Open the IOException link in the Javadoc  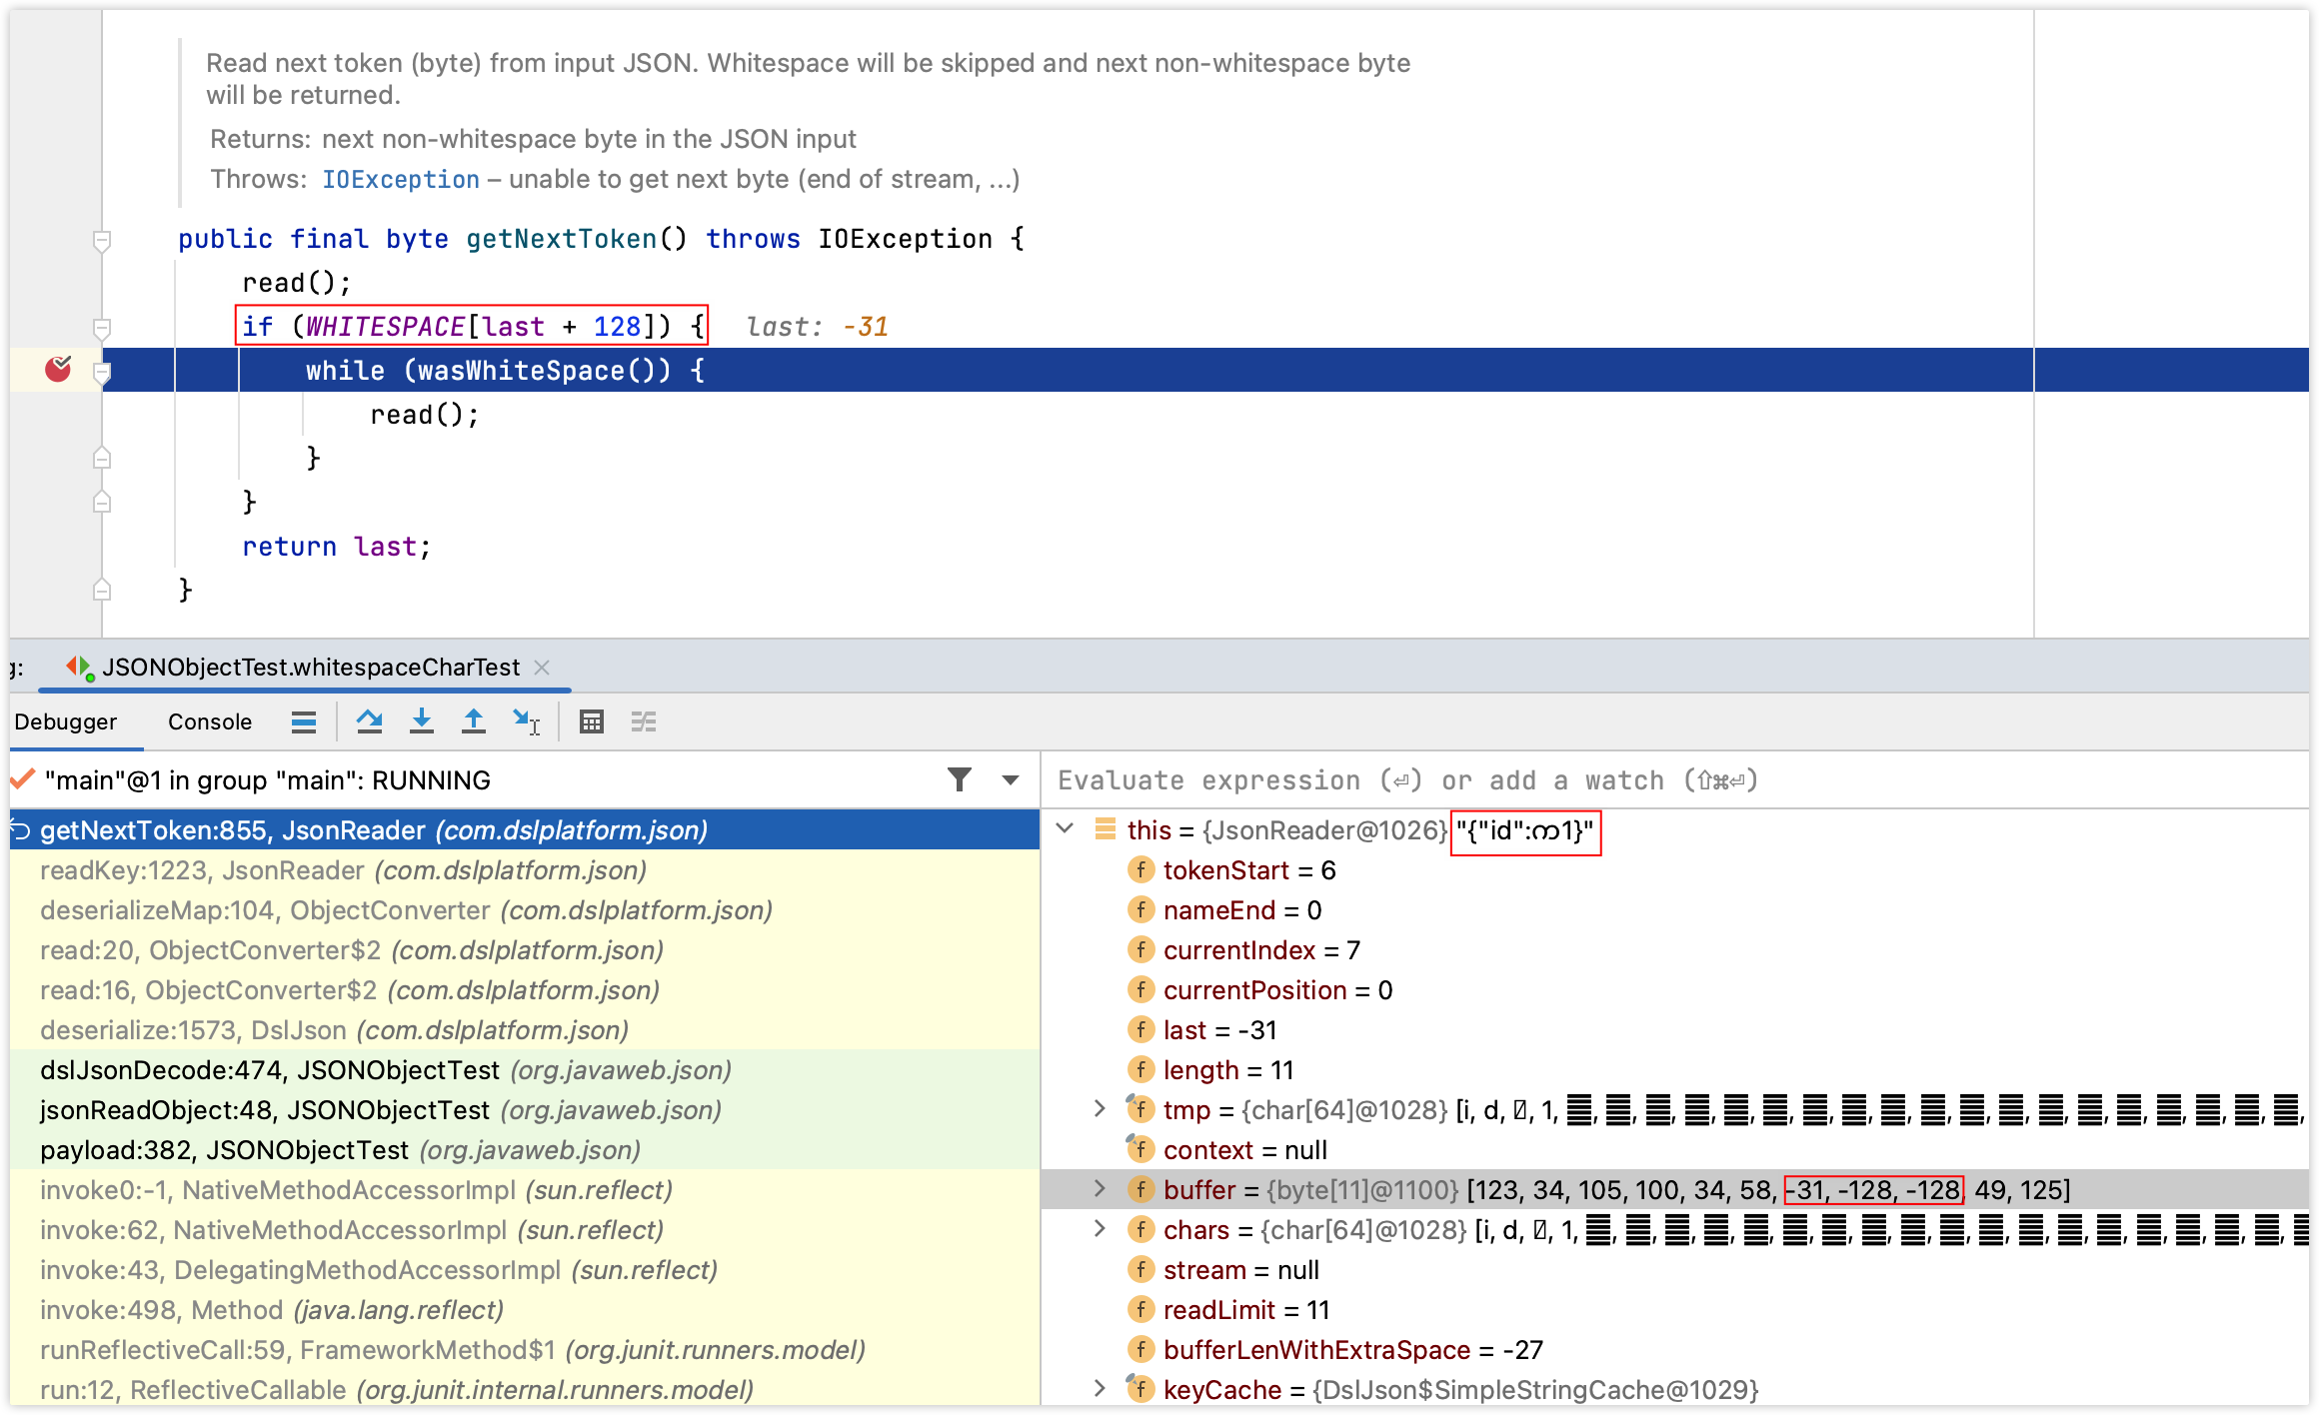pos(400,180)
